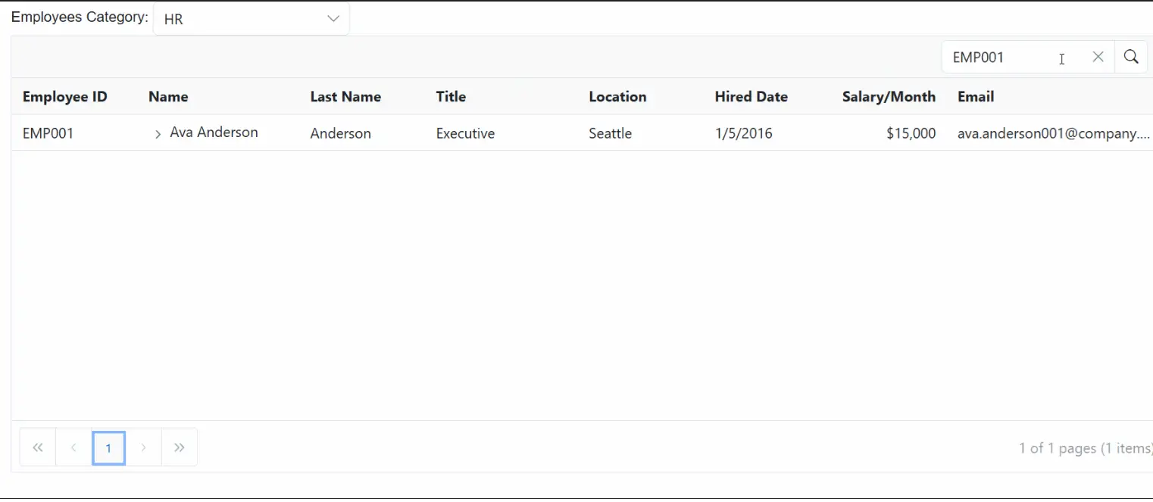This screenshot has width=1153, height=502.
Task: Go to first page in pager
Action: click(x=38, y=447)
